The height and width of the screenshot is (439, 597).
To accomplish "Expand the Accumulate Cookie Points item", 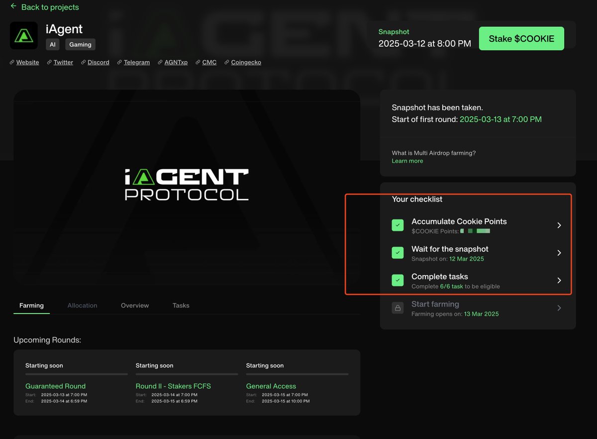I will (559, 225).
